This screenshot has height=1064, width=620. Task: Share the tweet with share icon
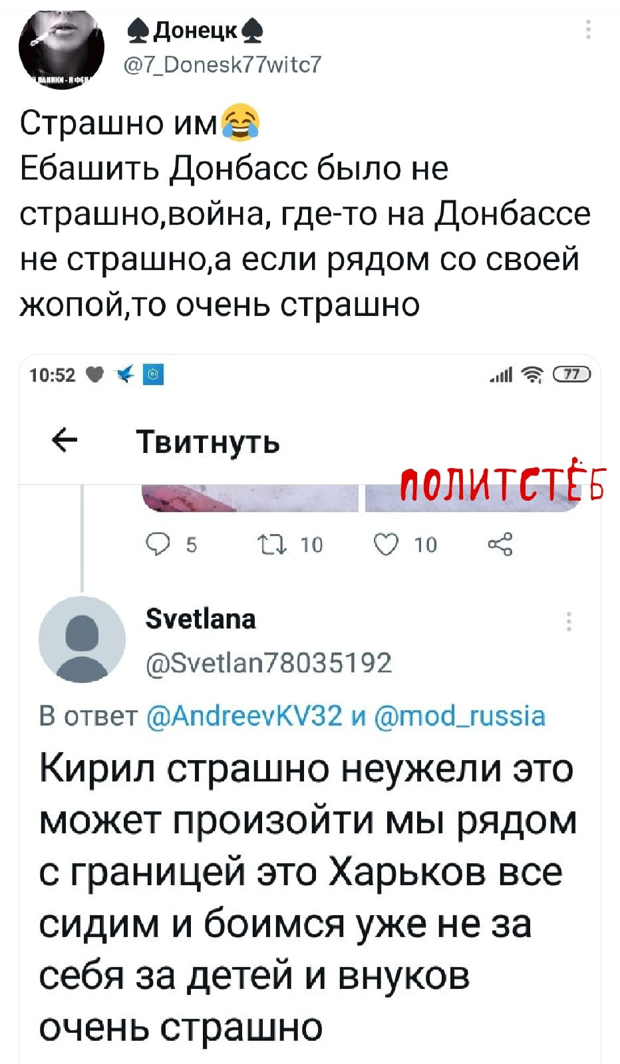click(x=500, y=545)
